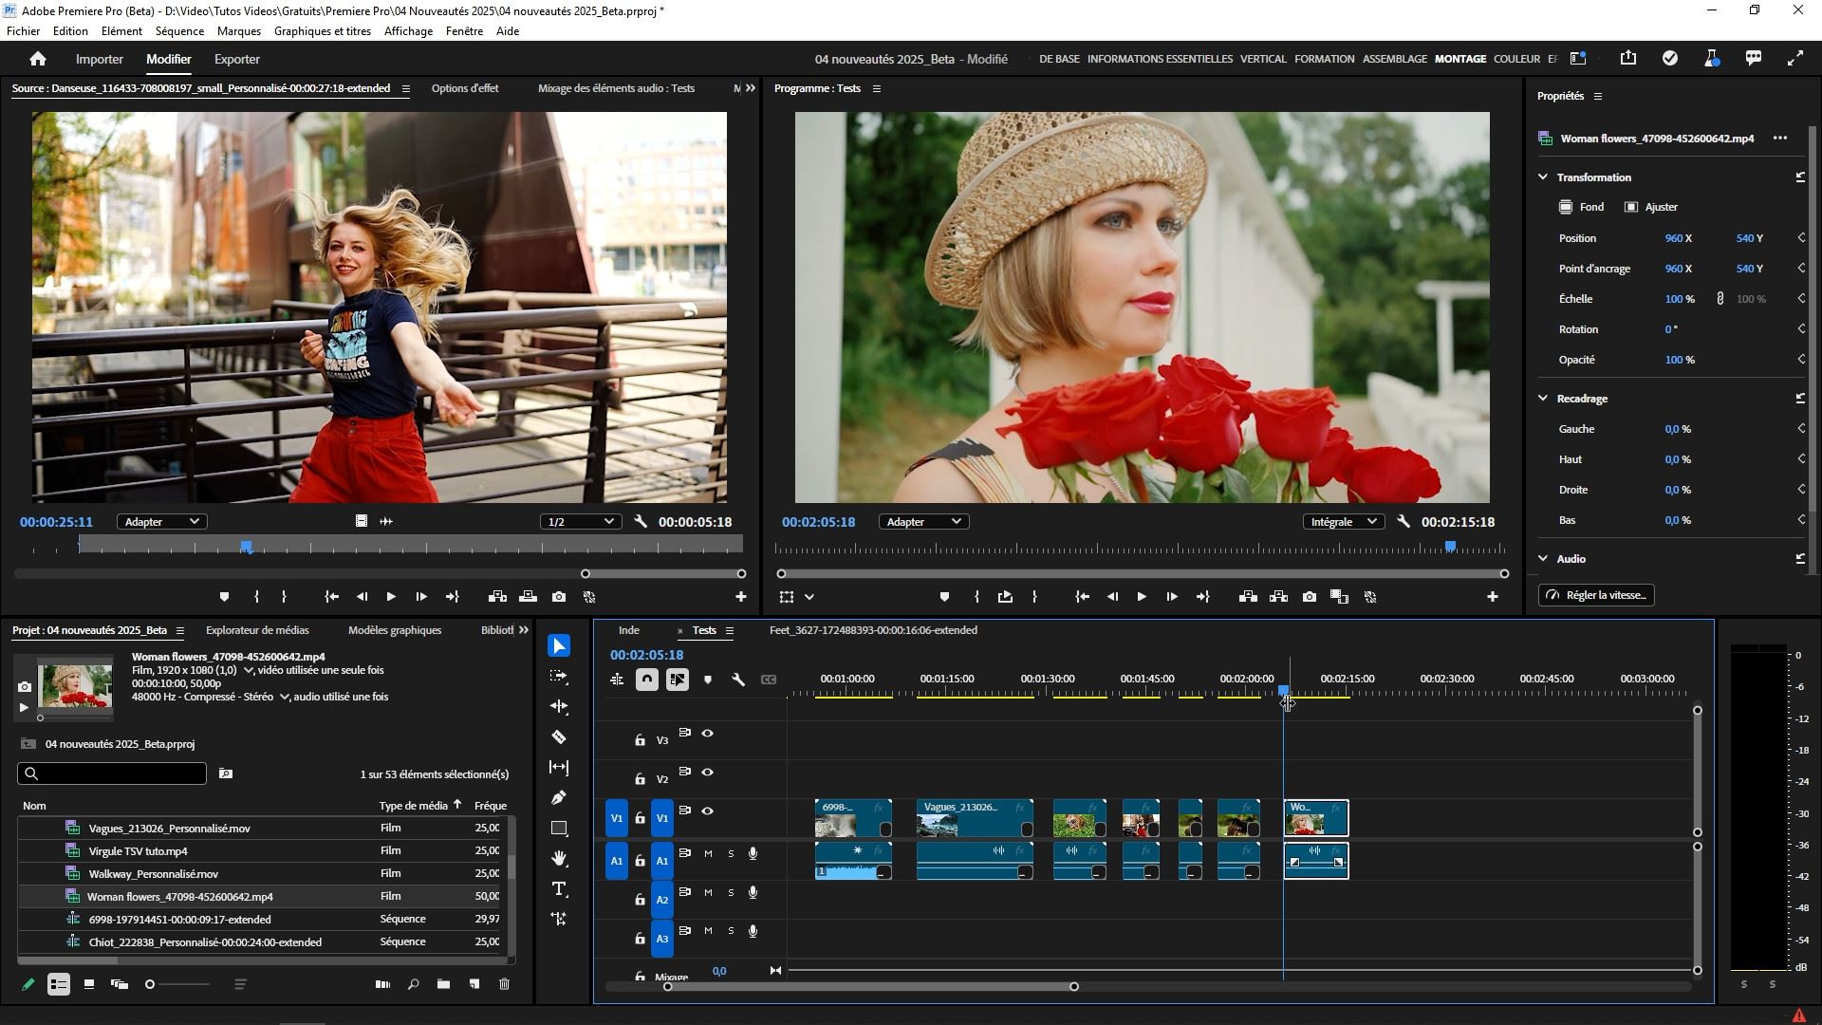Select the Rectangle tool
The width and height of the screenshot is (1822, 1025).
[559, 829]
